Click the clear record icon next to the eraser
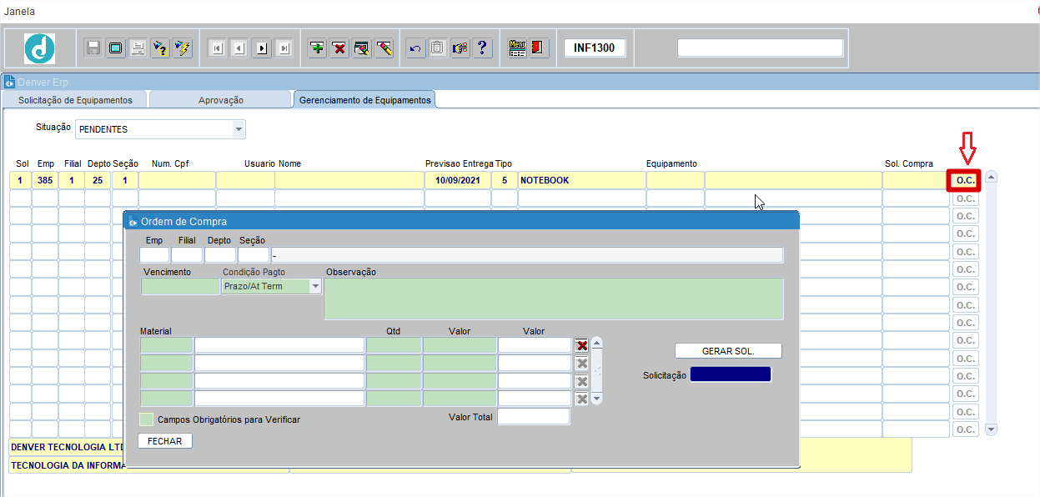1040x497 pixels. 362,48
